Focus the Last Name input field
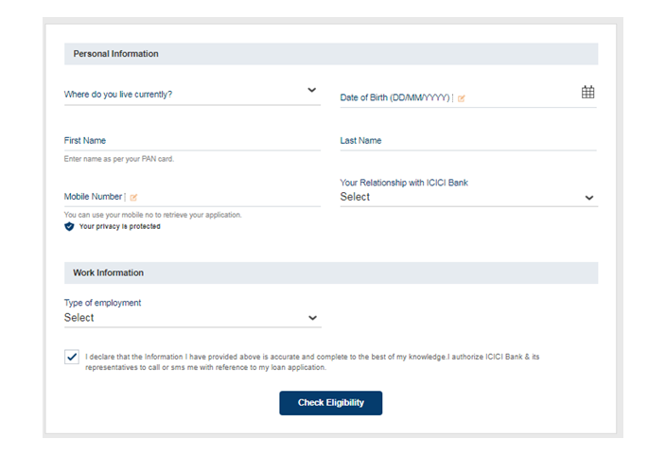This screenshot has height=456, width=648. (467, 141)
